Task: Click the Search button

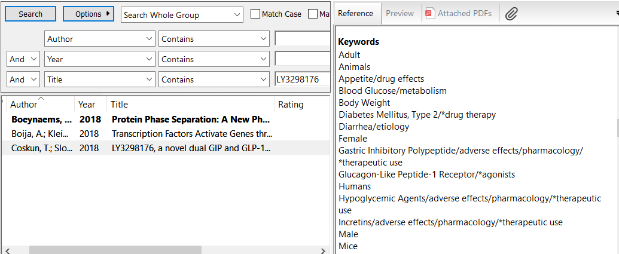Action: point(30,14)
